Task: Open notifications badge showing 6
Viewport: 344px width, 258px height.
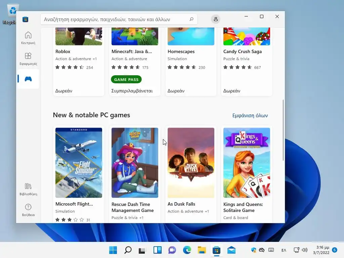Action: 335,250
